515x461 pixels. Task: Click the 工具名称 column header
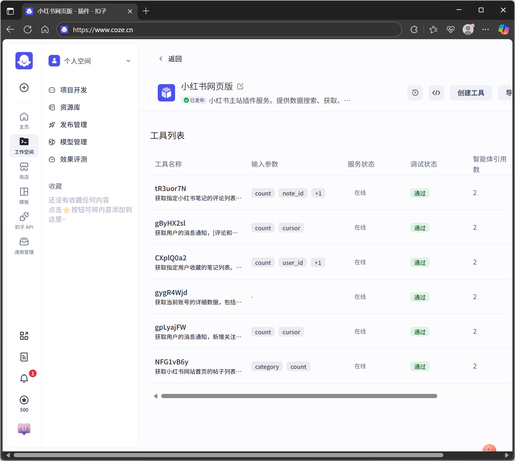click(x=168, y=164)
